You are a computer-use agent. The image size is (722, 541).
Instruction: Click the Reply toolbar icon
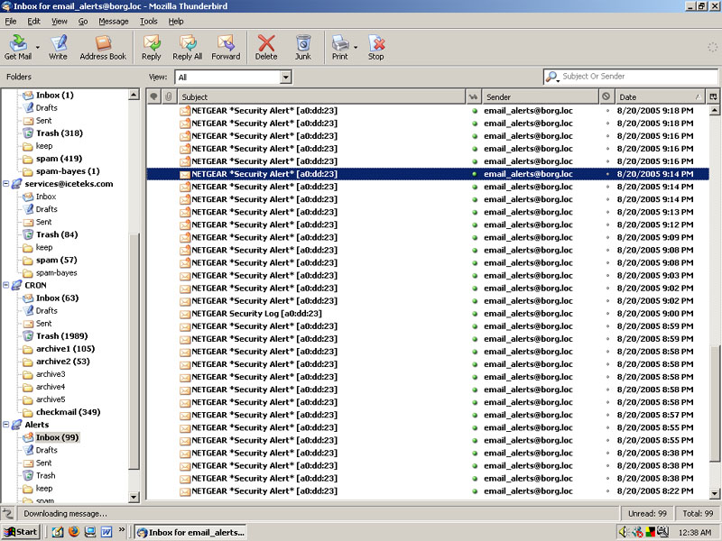click(x=151, y=47)
